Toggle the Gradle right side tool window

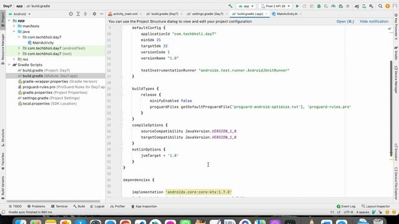[x=396, y=53]
